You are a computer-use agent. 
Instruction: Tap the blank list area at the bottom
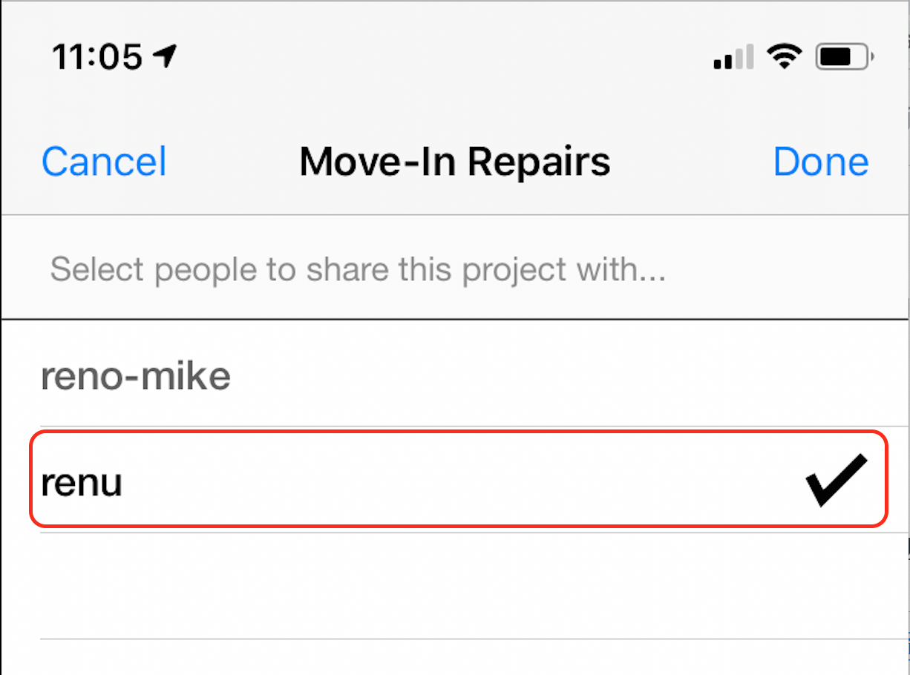[x=455, y=657]
